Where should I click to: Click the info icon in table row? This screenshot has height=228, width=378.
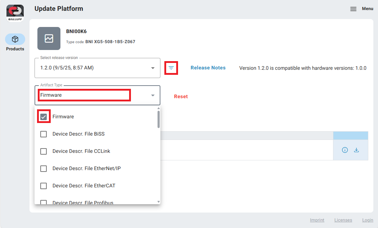click(345, 150)
